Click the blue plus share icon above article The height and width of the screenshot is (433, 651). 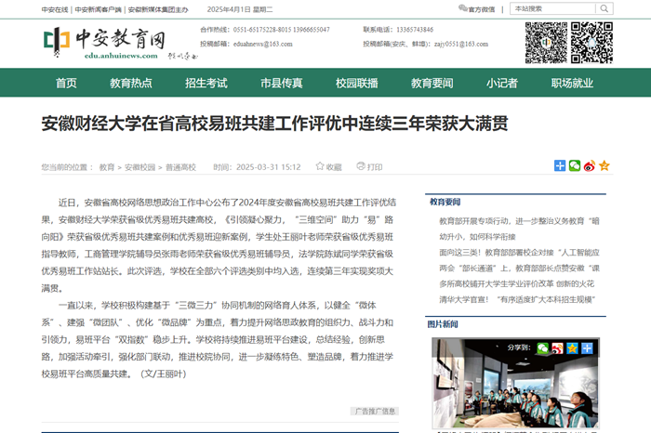point(560,165)
